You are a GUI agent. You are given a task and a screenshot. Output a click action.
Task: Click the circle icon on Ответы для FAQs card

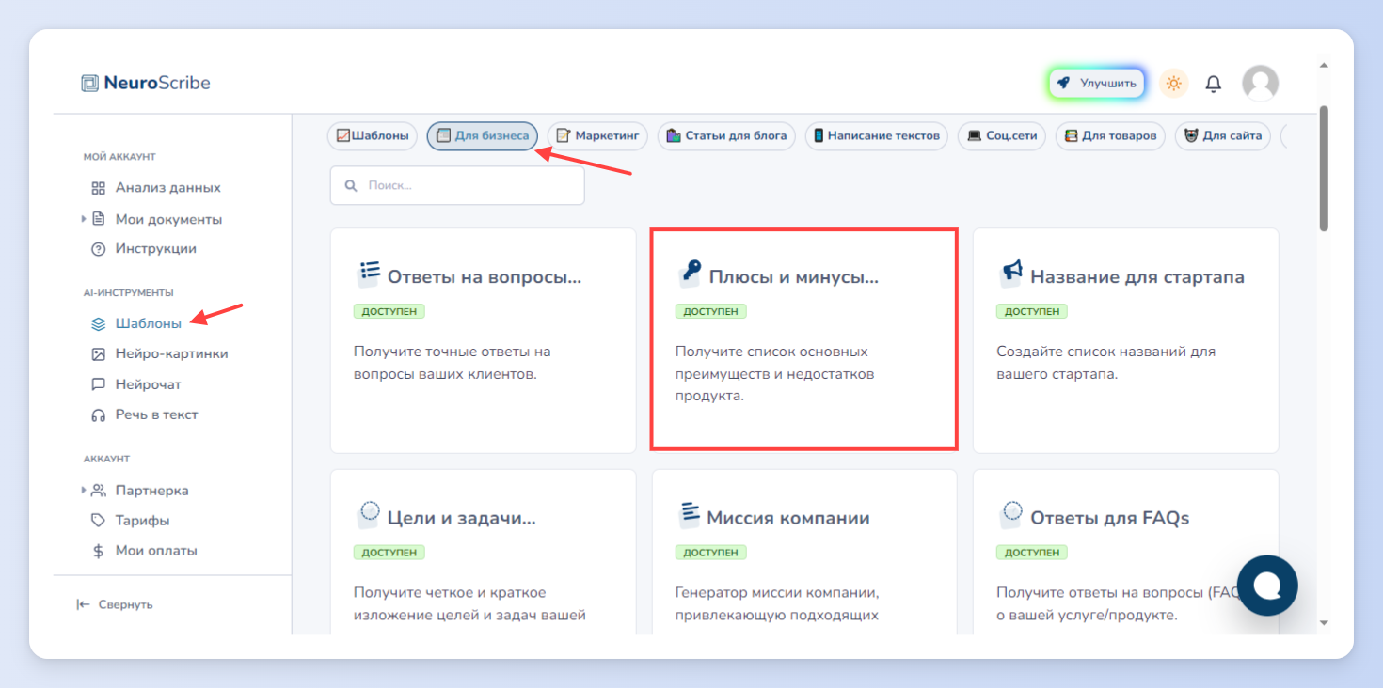(x=1011, y=514)
